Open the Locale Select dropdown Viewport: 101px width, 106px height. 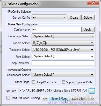[63, 43]
